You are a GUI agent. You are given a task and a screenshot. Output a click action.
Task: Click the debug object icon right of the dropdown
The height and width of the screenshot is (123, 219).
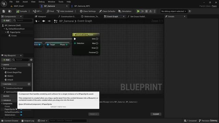190,11
